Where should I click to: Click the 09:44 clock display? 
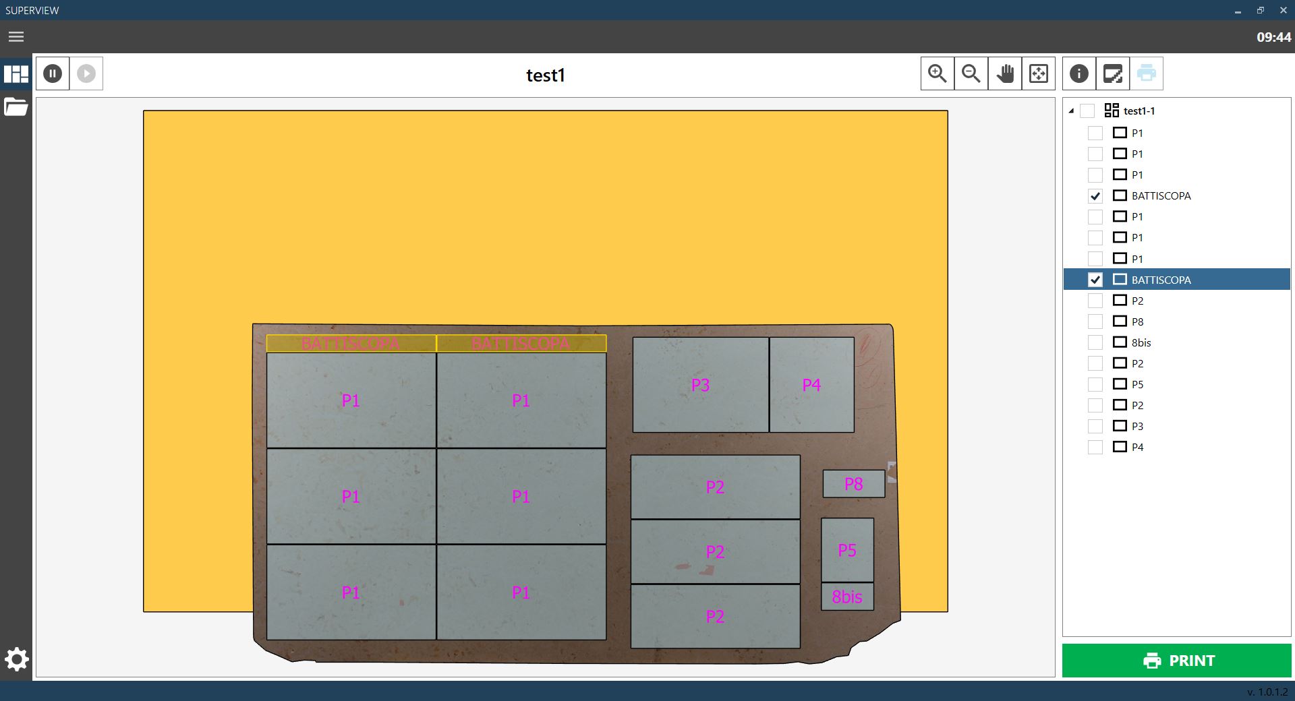[1273, 37]
